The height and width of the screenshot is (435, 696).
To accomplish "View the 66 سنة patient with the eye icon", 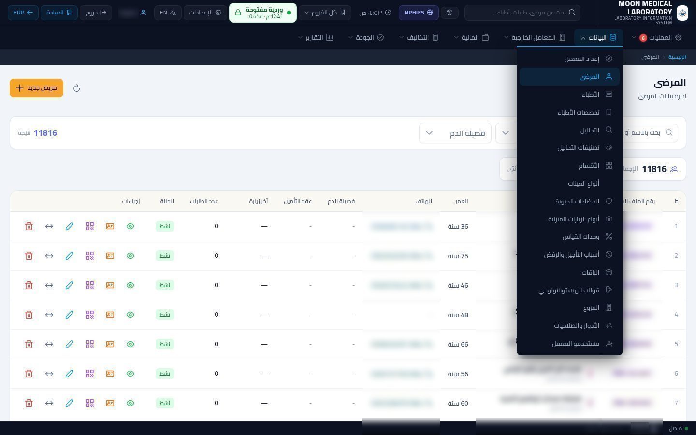I will click(x=130, y=344).
